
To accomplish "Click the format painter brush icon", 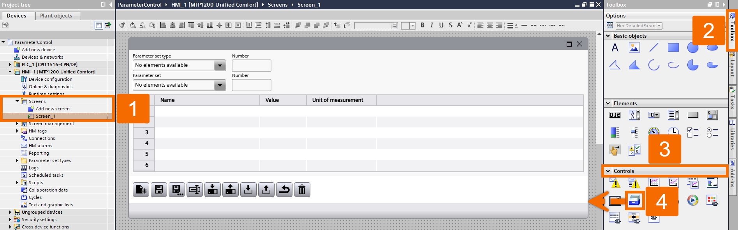I will 122,25.
